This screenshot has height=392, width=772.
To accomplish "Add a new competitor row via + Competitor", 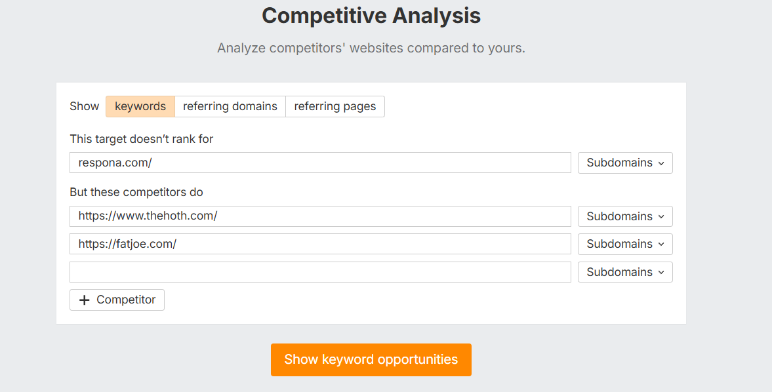I will coord(117,300).
